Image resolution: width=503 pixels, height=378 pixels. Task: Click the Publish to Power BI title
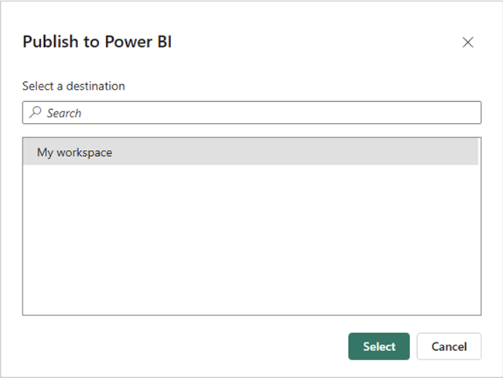tap(97, 42)
